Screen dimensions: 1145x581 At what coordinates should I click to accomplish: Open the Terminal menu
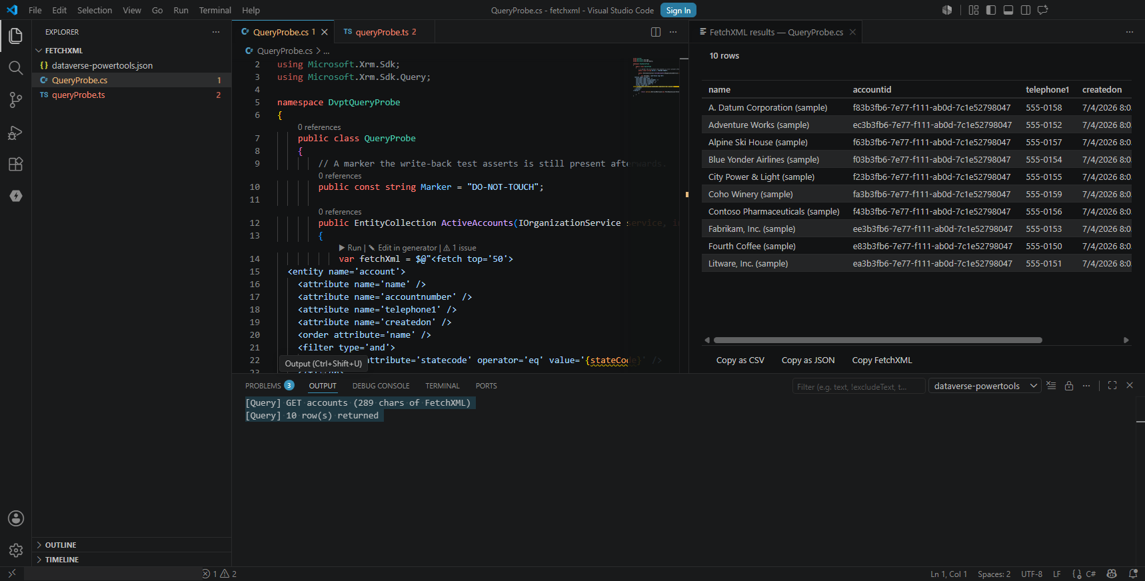click(215, 10)
